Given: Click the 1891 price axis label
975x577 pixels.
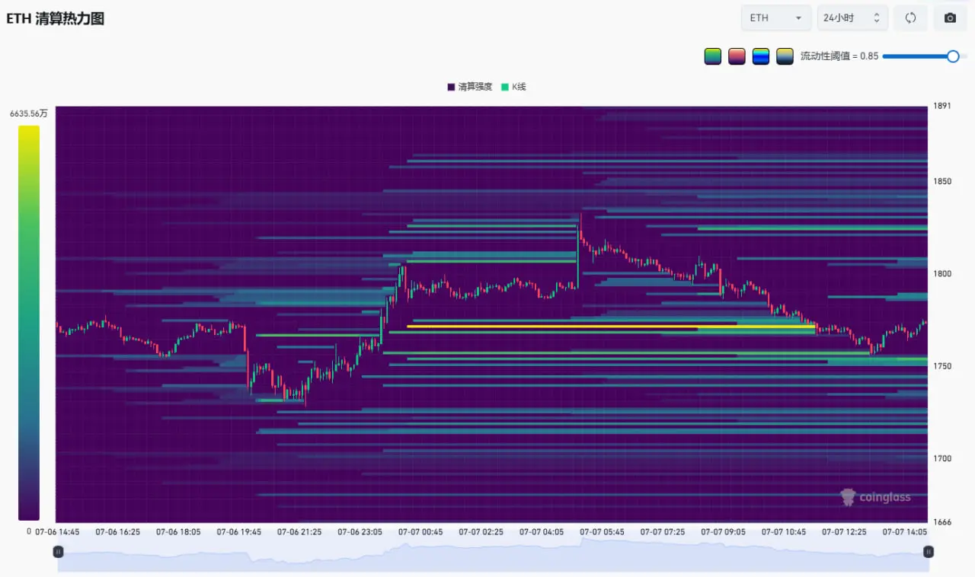Looking at the screenshot, I should pyautogui.click(x=942, y=106).
